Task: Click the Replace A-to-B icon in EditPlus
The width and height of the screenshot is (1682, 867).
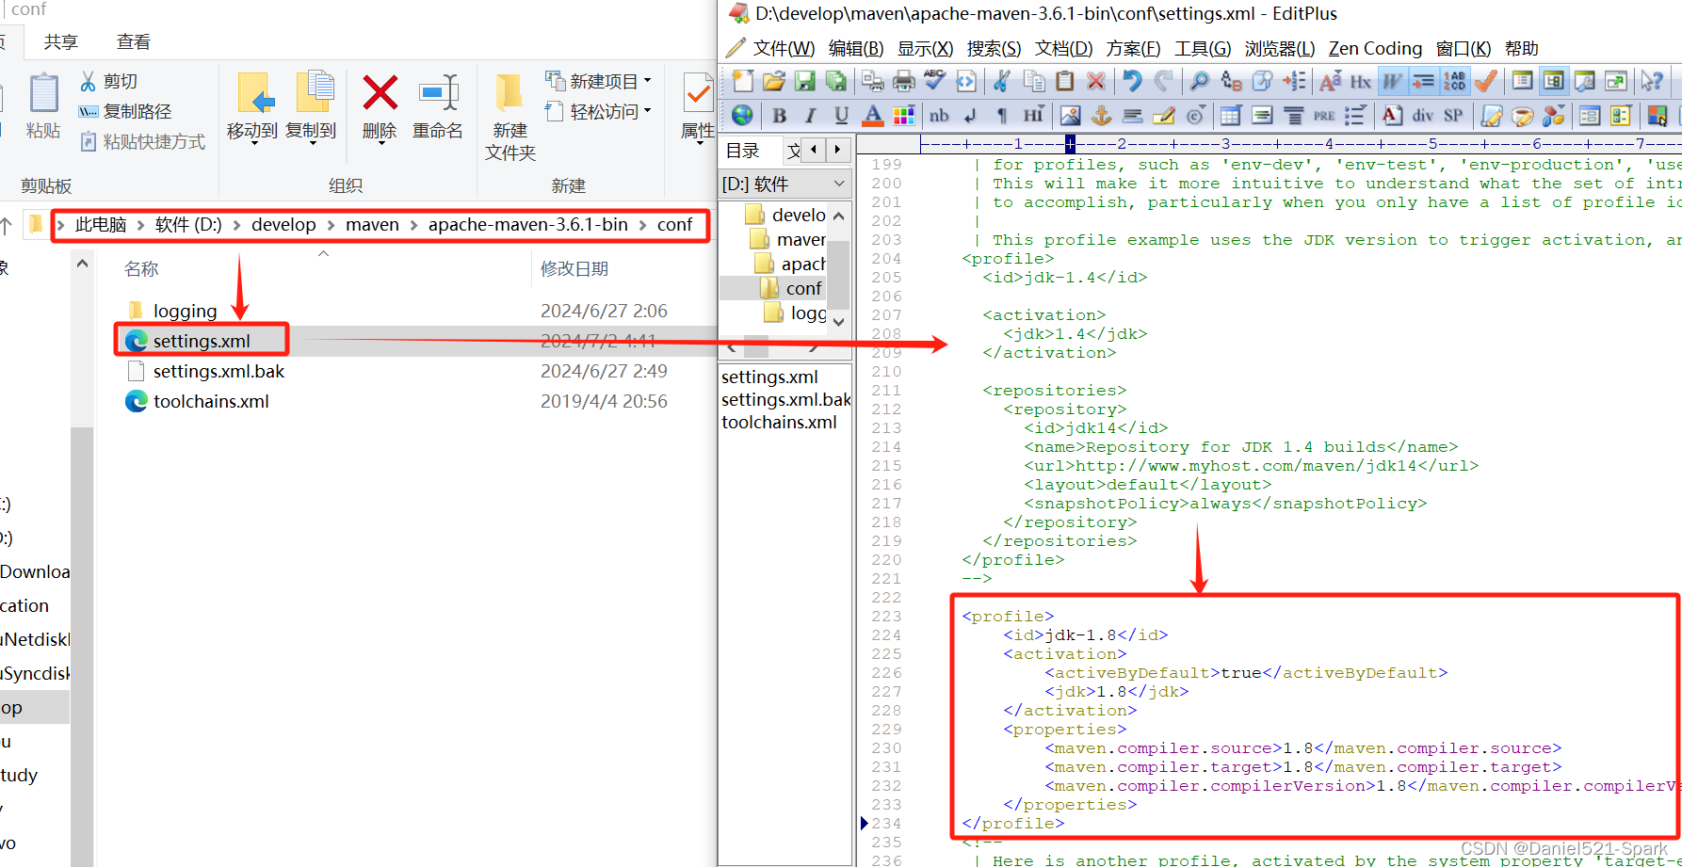Action: tap(1231, 82)
